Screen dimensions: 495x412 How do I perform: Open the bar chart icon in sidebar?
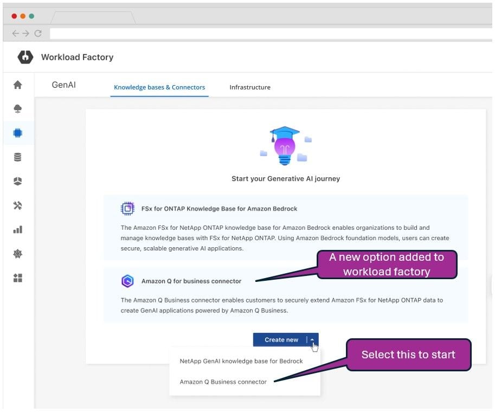[18, 229]
